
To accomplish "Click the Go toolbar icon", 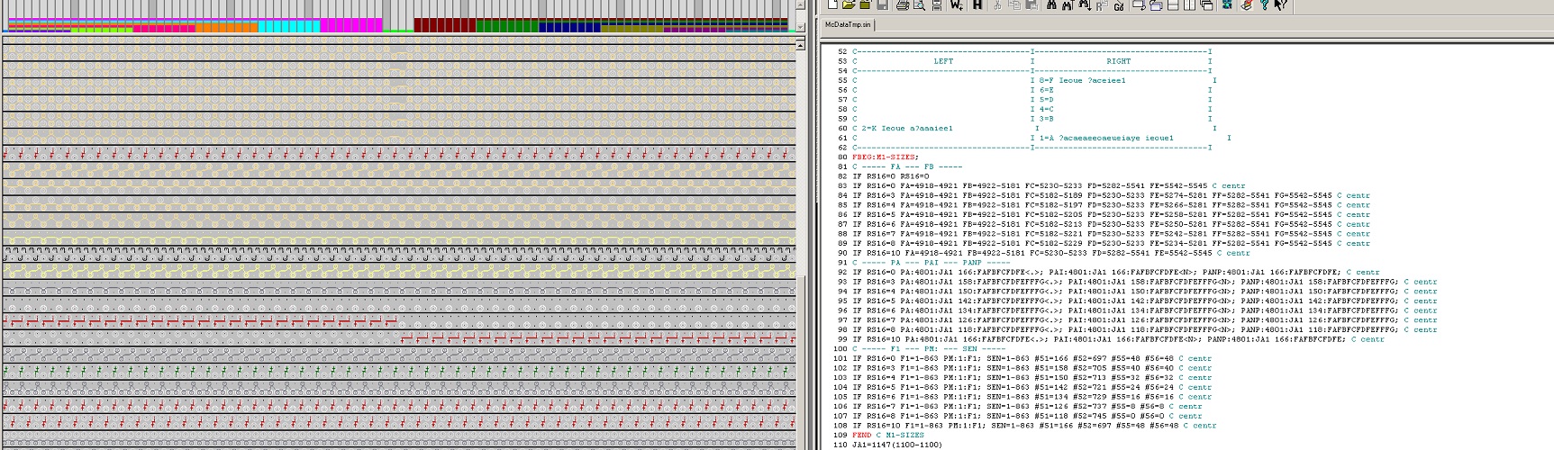I will pos(1119,4).
